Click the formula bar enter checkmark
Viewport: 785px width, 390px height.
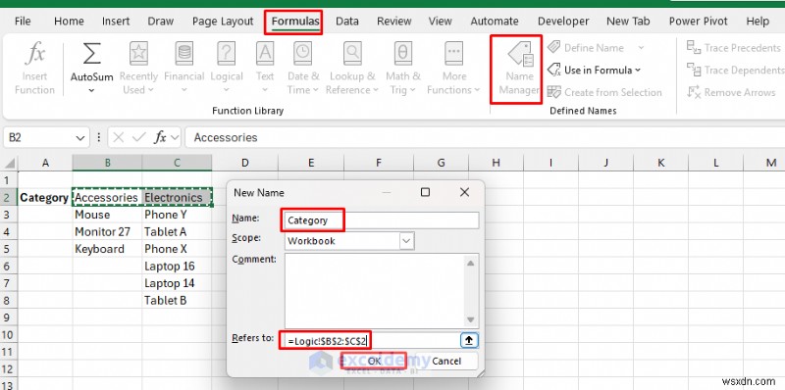click(x=137, y=137)
